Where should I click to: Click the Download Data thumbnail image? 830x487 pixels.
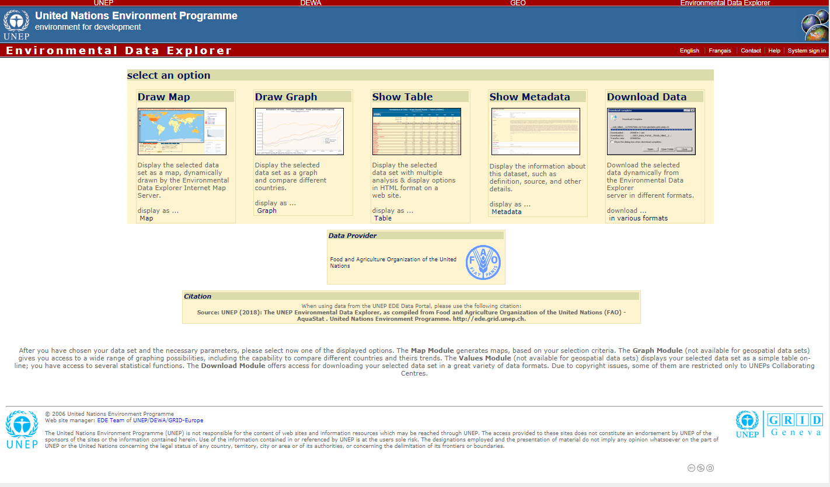point(651,131)
